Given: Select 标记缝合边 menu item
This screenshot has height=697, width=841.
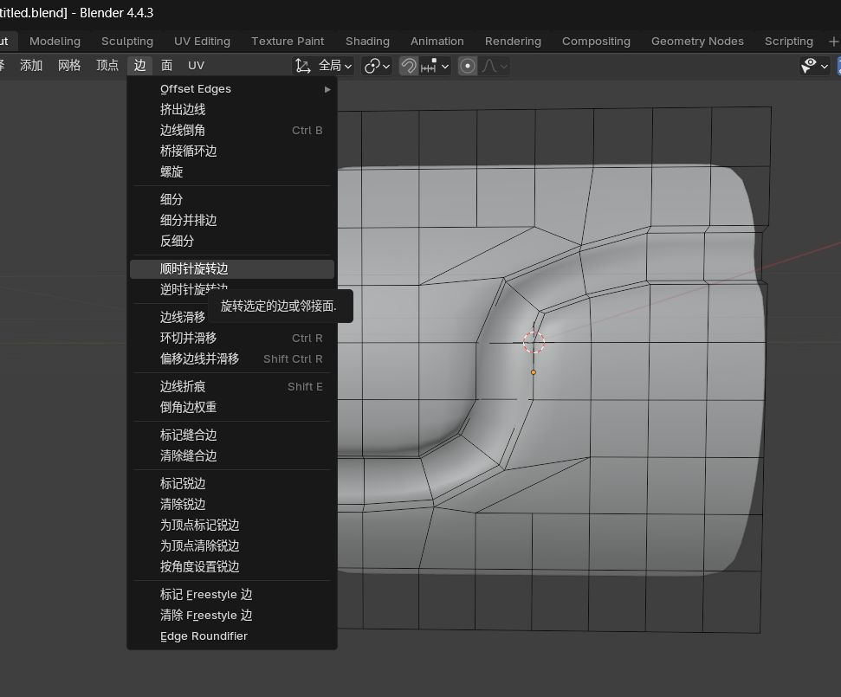Looking at the screenshot, I should [189, 436].
